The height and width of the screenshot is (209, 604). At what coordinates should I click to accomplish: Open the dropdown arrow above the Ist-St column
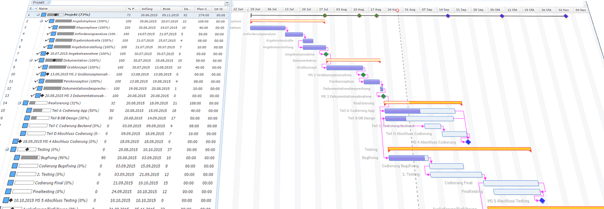pyautogui.click(x=227, y=2)
